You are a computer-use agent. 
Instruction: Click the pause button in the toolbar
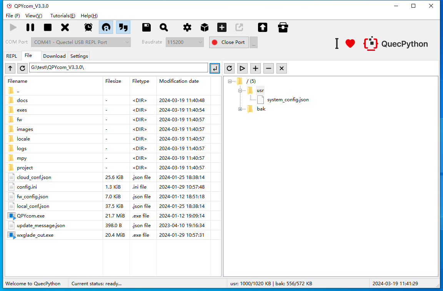click(30, 27)
